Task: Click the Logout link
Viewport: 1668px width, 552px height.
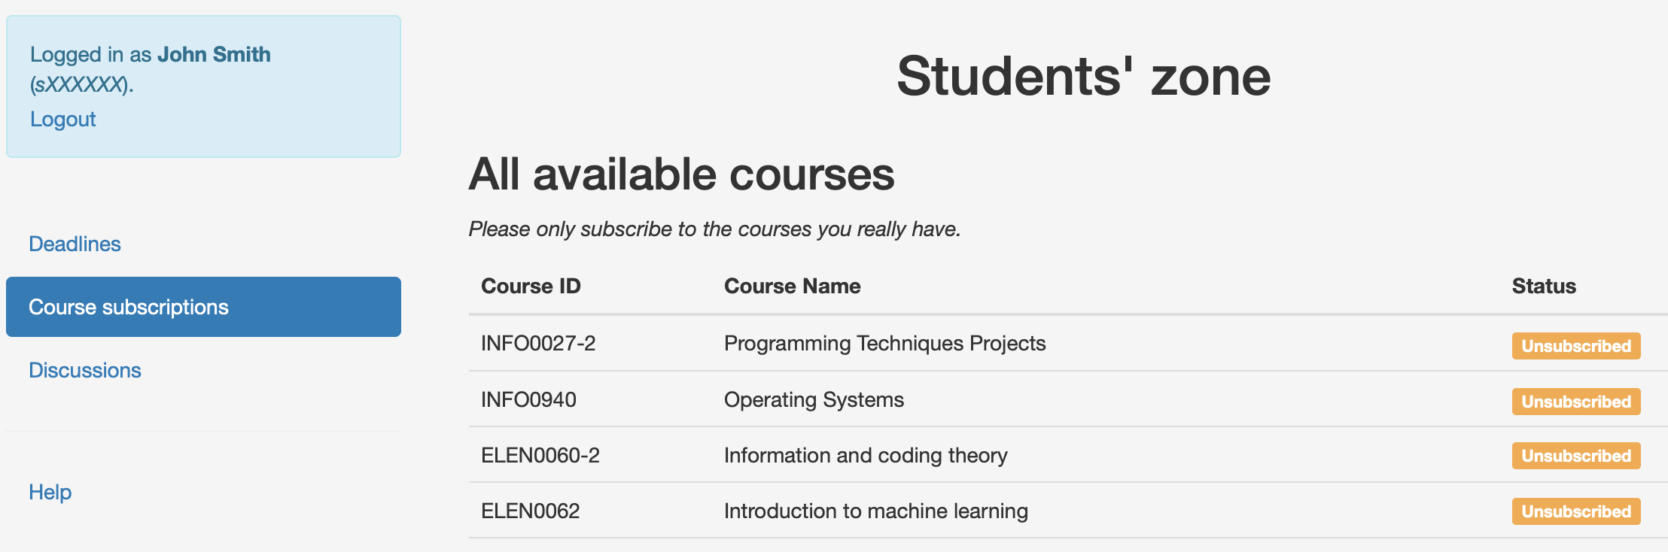Action: tap(63, 120)
